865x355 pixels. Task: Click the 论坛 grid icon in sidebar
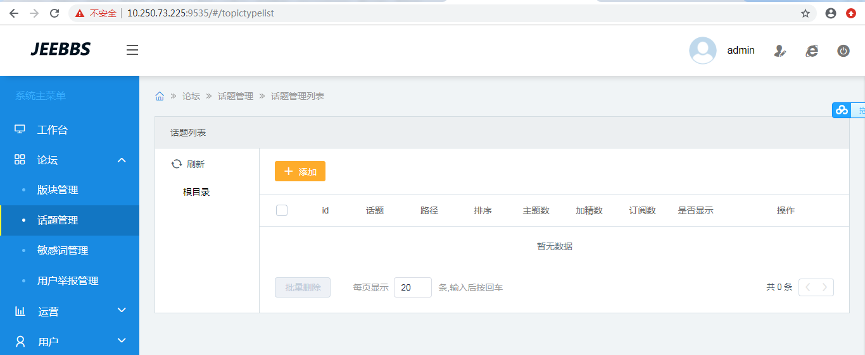tap(20, 160)
